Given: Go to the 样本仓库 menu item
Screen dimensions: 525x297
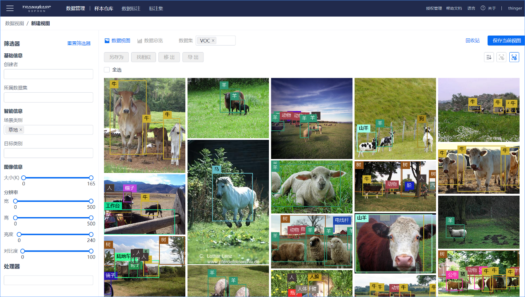Looking at the screenshot, I should coord(103,8).
